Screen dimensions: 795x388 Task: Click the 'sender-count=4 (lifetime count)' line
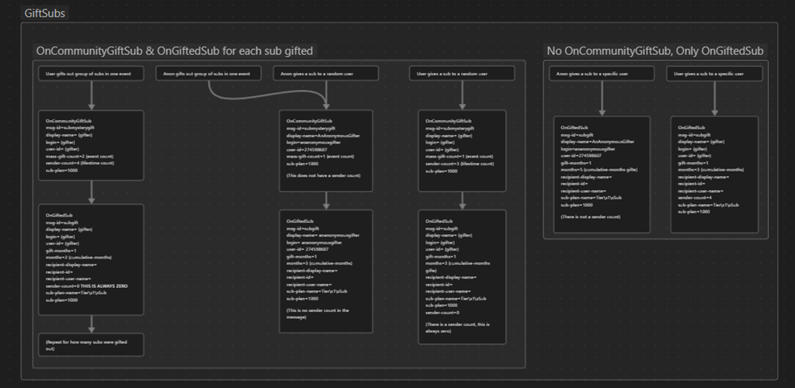(80, 164)
